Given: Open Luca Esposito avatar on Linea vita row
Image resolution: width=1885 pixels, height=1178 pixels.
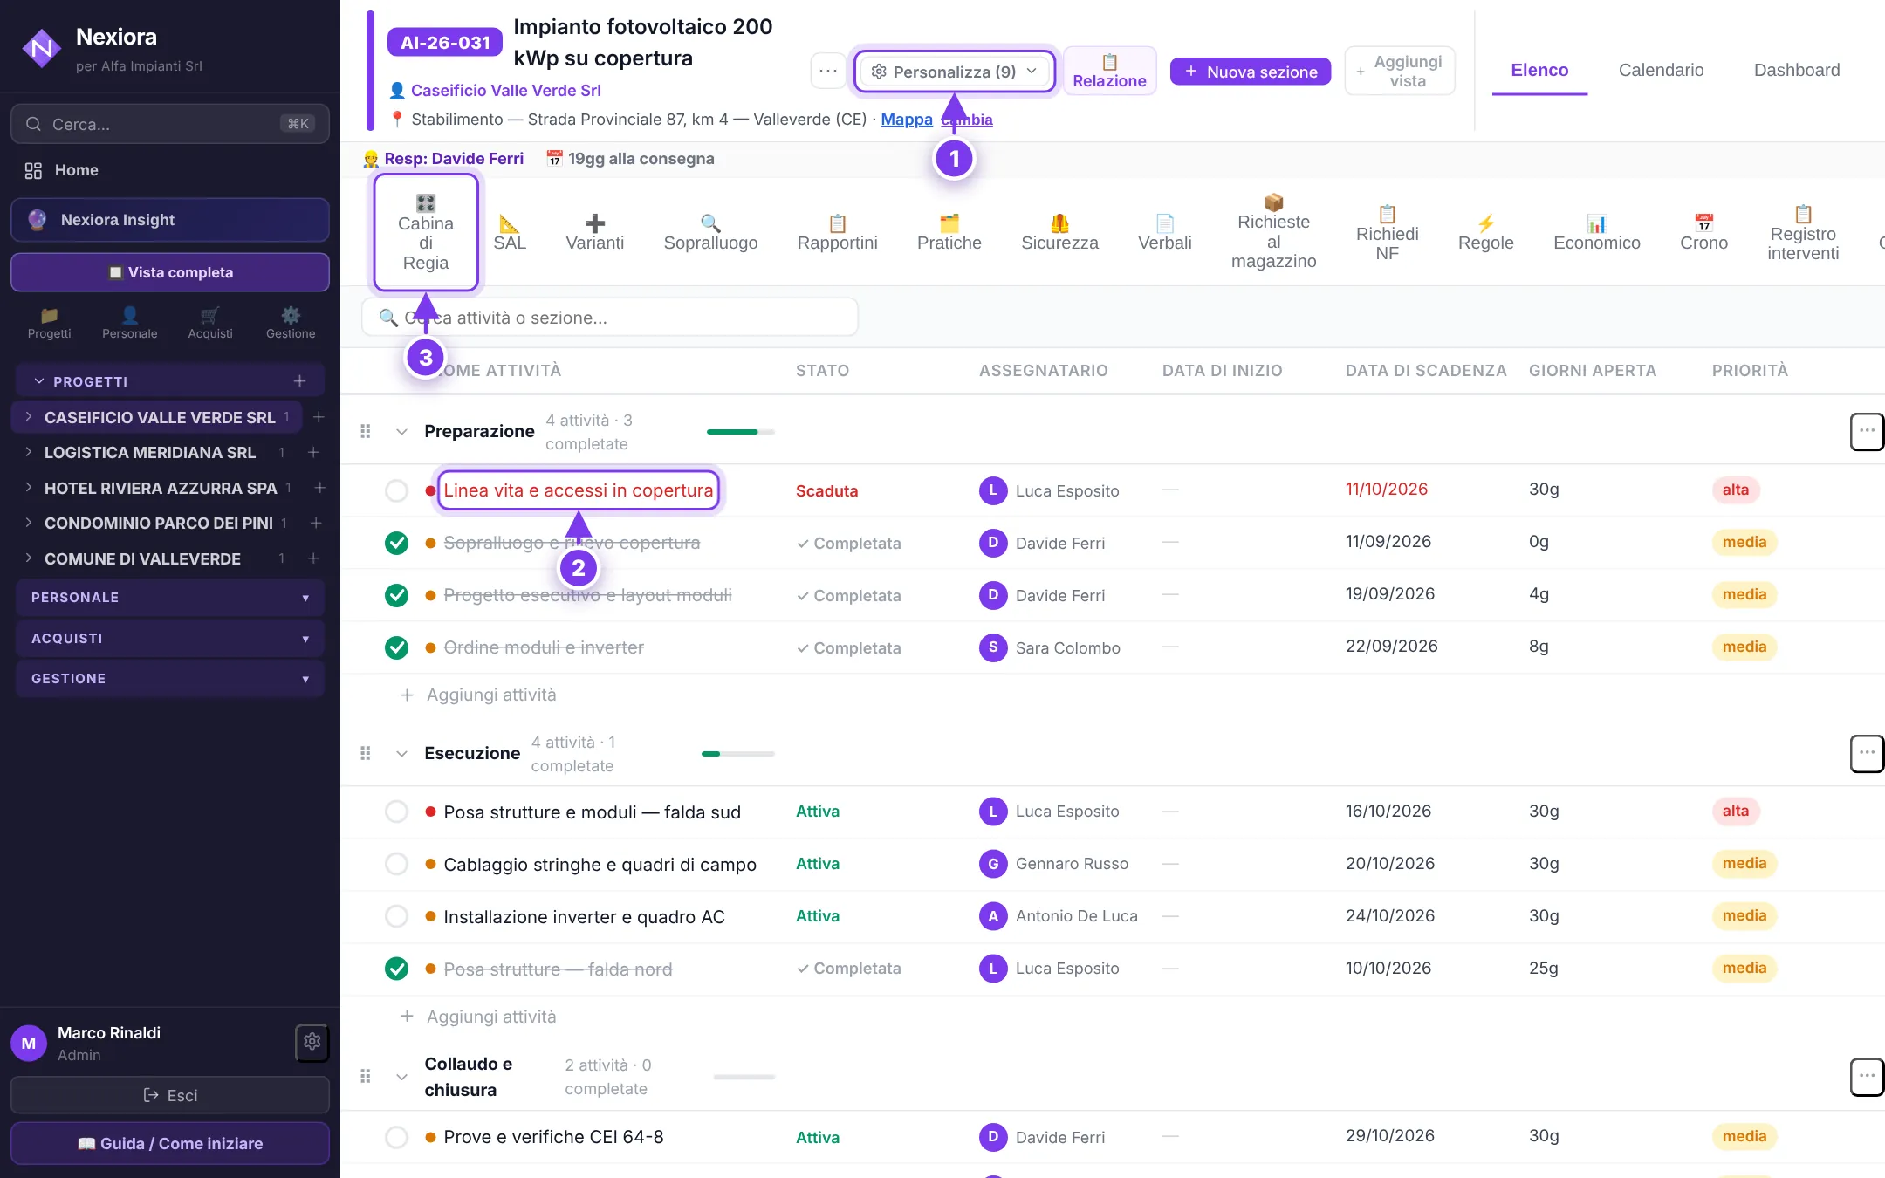Looking at the screenshot, I should click(993, 490).
